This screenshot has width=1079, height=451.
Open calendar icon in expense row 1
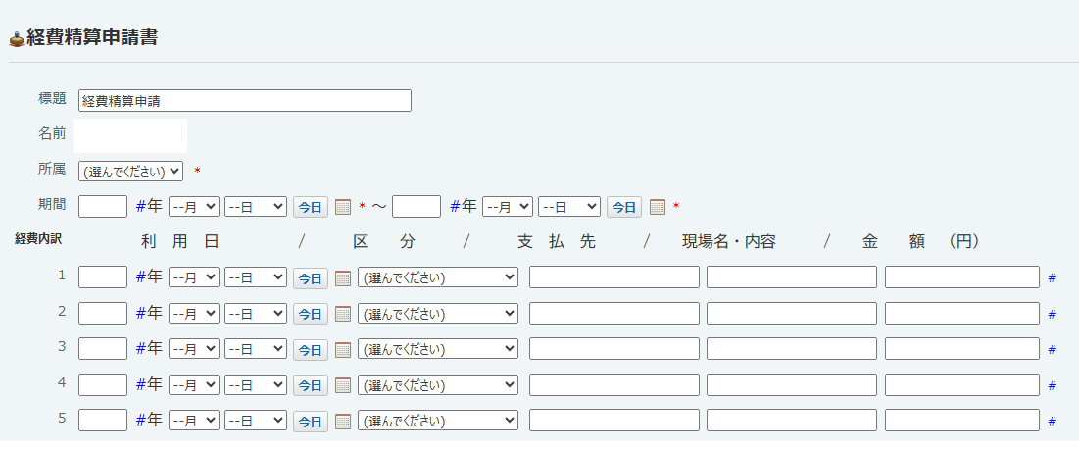(x=343, y=278)
